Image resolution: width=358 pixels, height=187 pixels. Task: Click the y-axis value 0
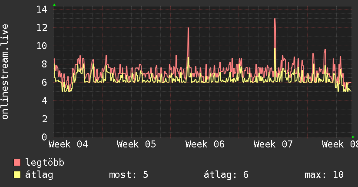click(44, 137)
